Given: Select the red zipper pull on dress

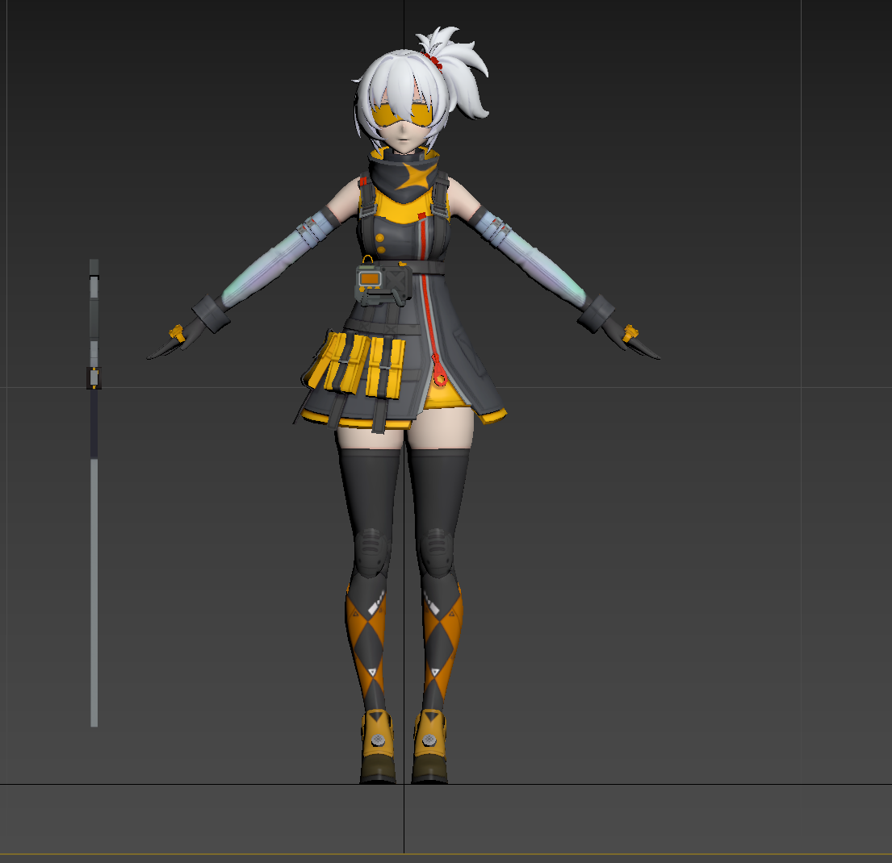Looking at the screenshot, I should [440, 377].
